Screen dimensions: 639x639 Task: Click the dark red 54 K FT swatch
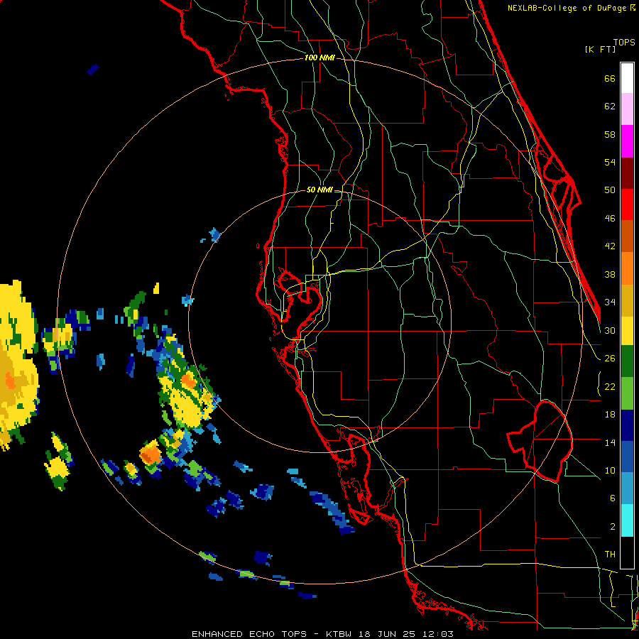click(627, 173)
